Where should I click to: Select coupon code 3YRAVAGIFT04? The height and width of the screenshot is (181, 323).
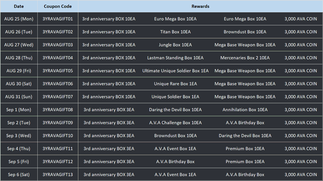[58, 58]
